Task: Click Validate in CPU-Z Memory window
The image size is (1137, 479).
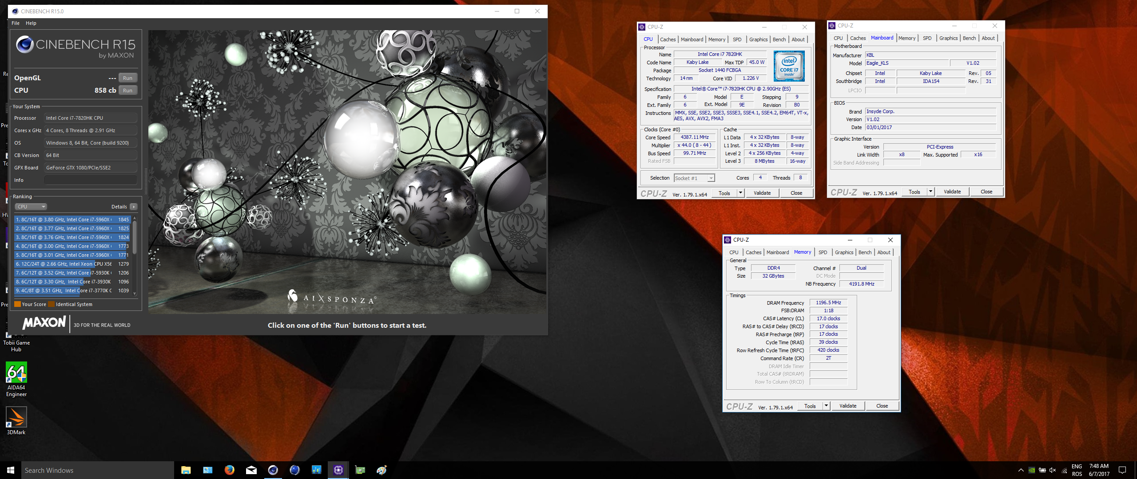Action: tap(848, 406)
